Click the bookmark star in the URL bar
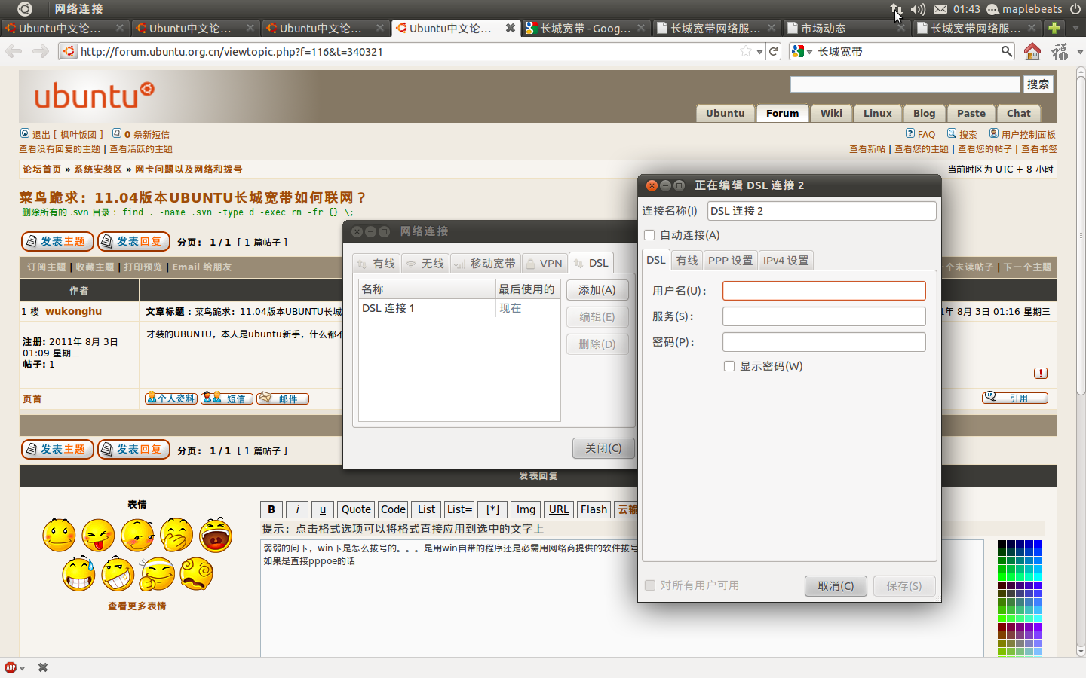Image resolution: width=1086 pixels, height=678 pixels. [746, 51]
